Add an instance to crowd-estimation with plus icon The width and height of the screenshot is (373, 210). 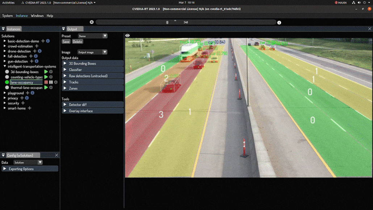37,46
